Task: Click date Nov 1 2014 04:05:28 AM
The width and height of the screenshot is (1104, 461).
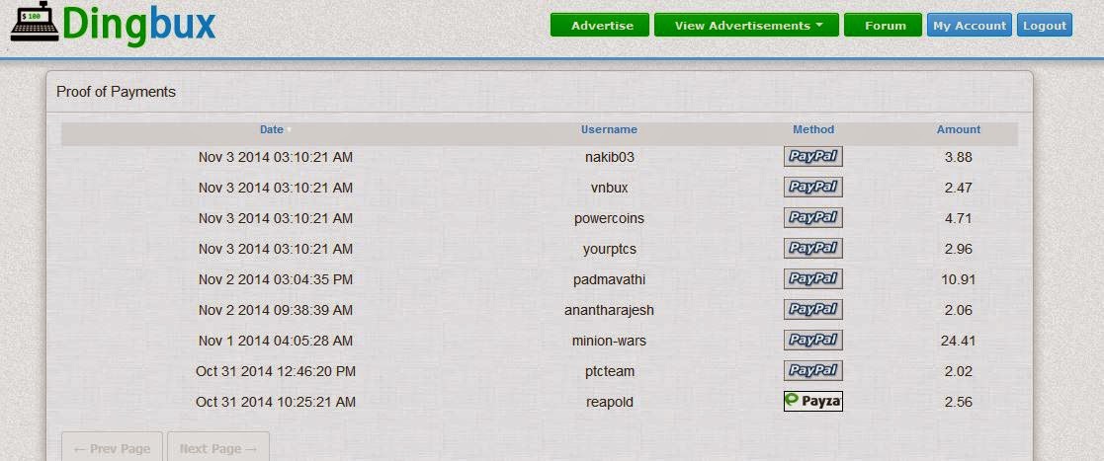Action: point(276,341)
